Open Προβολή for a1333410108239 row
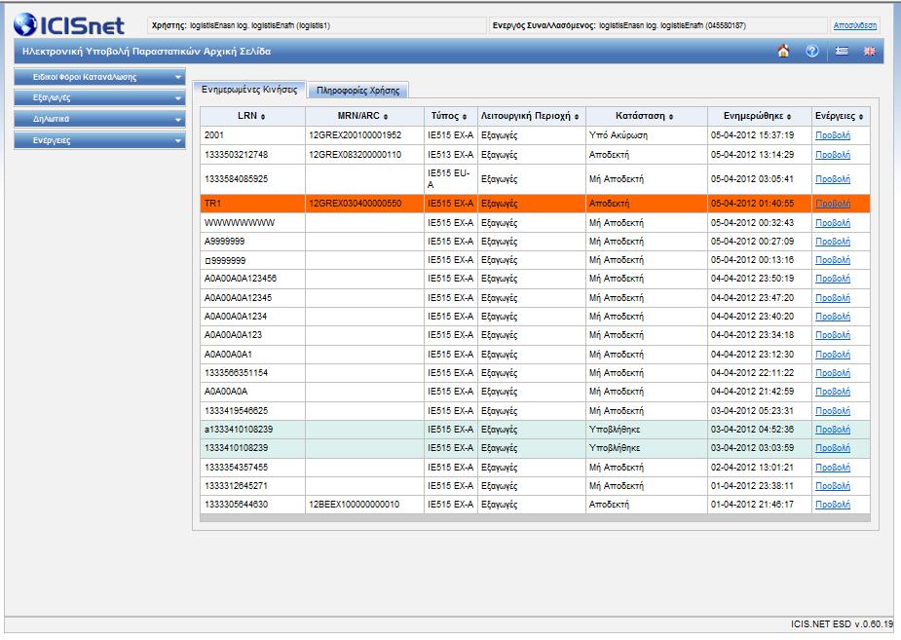This screenshot has height=640, width=901. 833,430
